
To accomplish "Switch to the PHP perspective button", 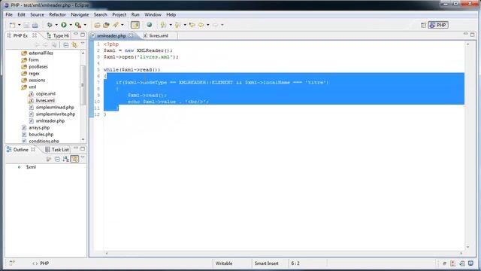I will click(x=438, y=25).
